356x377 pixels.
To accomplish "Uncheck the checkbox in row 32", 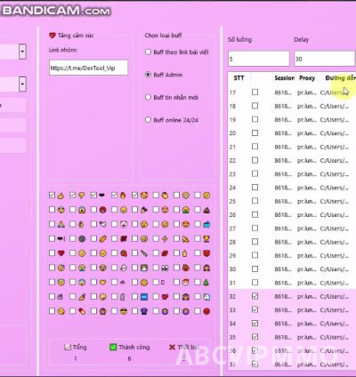I will 255,296.
